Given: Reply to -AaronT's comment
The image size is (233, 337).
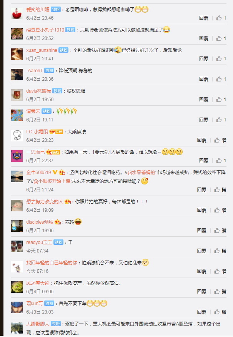Looking at the screenshot, I should click(203, 79).
